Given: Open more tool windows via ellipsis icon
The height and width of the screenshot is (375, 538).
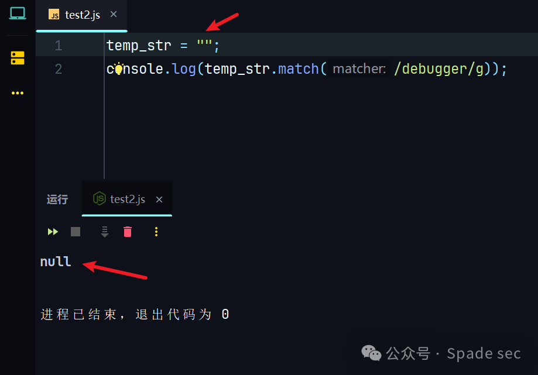Looking at the screenshot, I should [x=16, y=92].
